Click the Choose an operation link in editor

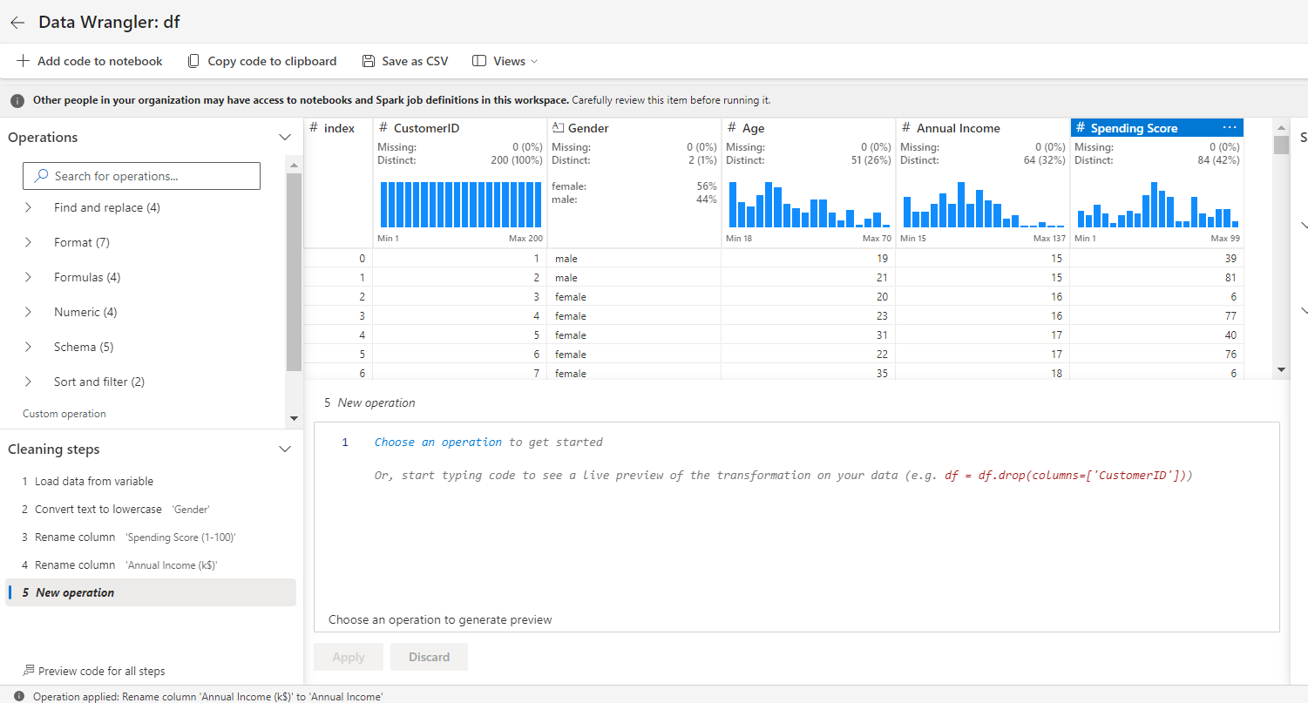pyautogui.click(x=438, y=442)
